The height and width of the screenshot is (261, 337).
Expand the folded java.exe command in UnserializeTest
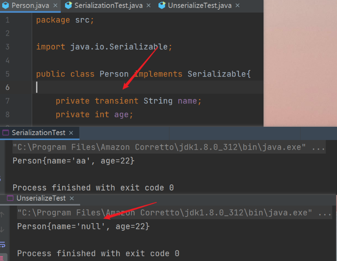pyautogui.click(x=325, y=213)
